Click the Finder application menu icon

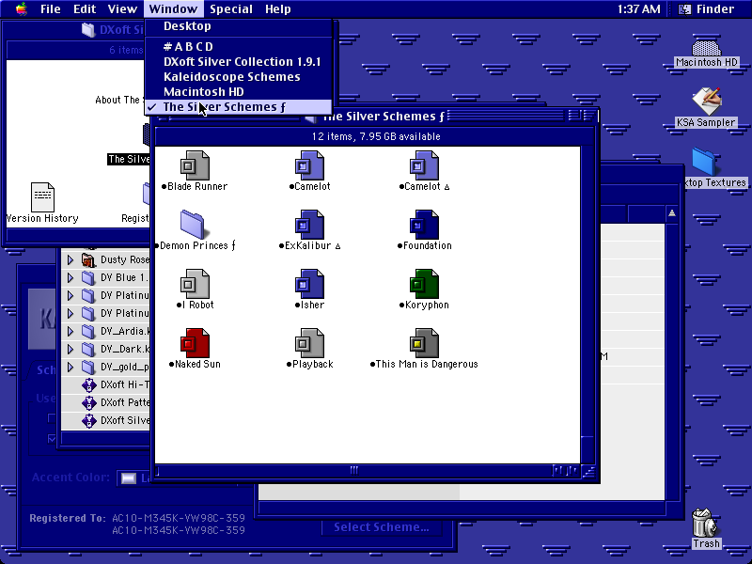click(x=685, y=9)
